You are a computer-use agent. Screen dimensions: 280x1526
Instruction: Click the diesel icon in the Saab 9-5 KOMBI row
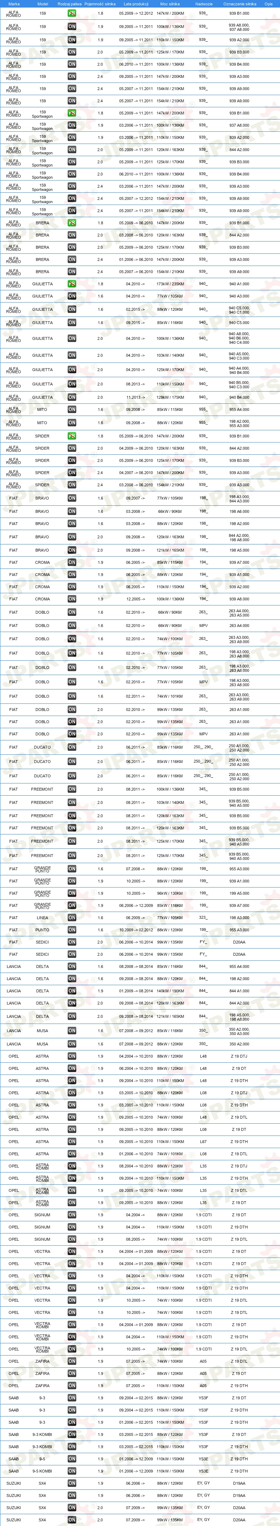click(x=72, y=1471)
